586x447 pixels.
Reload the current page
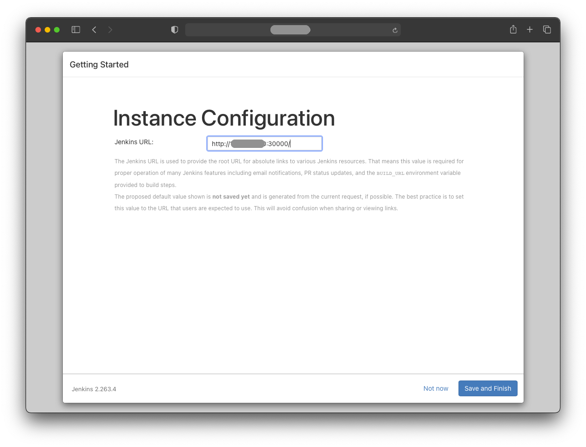pos(395,30)
